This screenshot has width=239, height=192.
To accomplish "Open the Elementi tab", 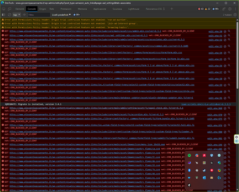I will click(x=20, y=9).
